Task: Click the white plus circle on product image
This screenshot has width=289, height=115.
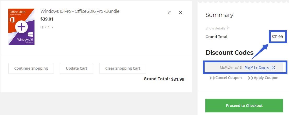Action: point(21,27)
